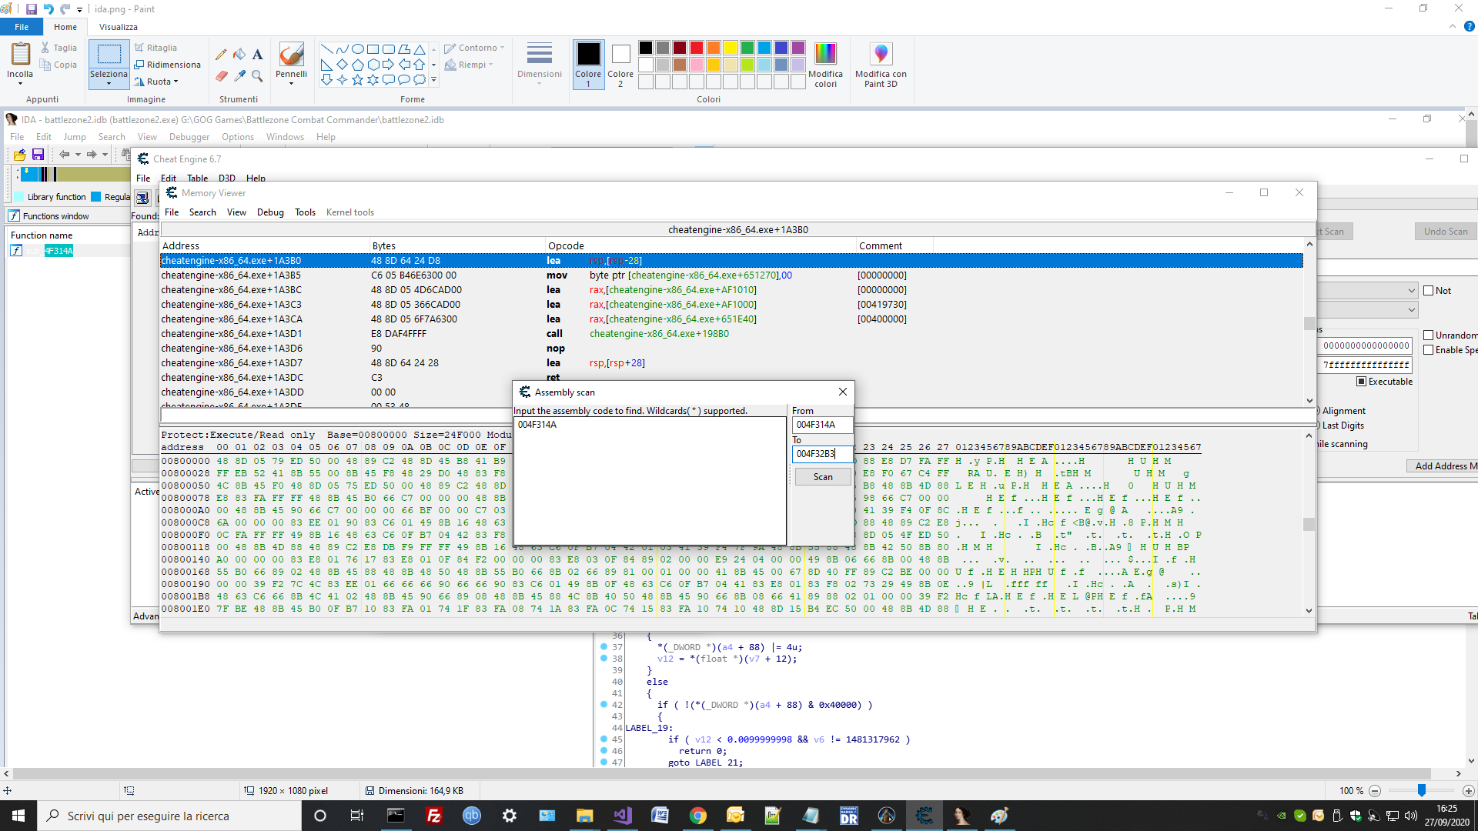
Task: Select the Pencil tool in Paint
Action: [221, 54]
